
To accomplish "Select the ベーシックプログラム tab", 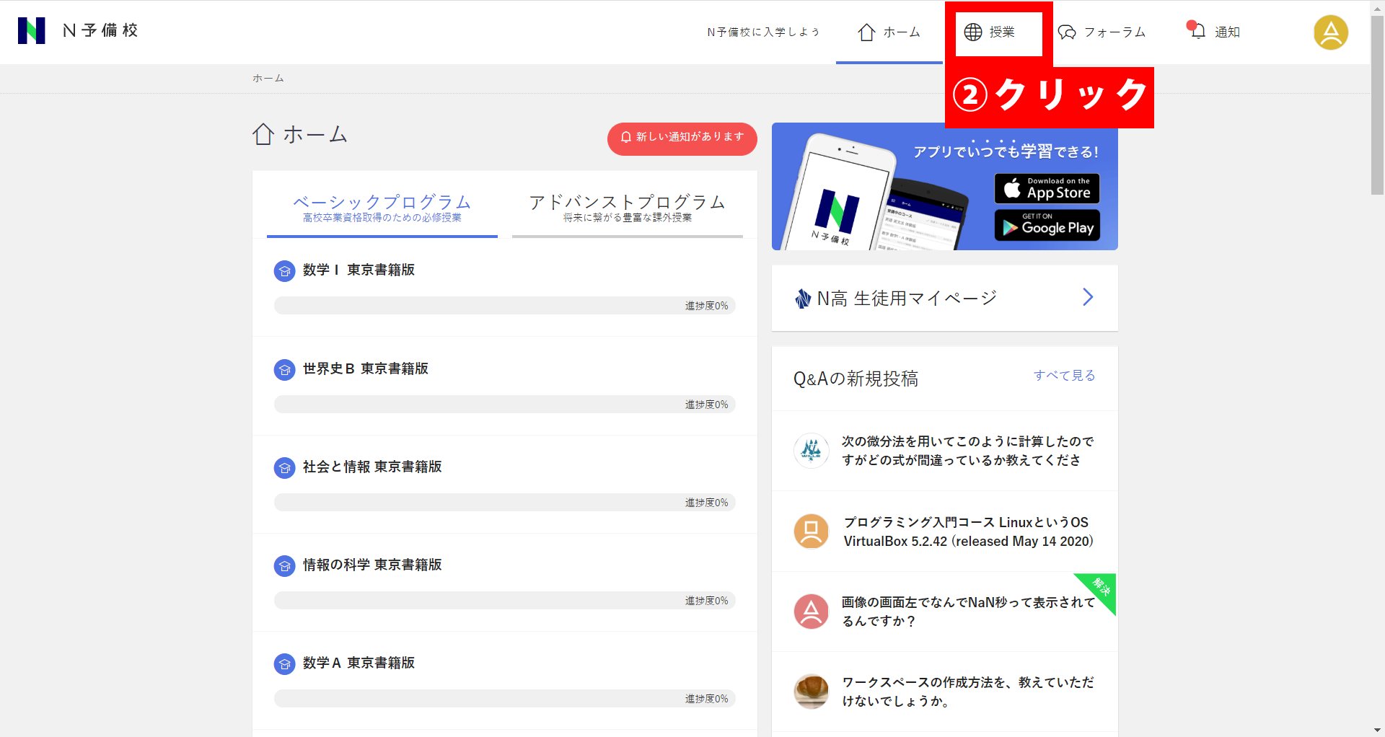I will [x=382, y=208].
